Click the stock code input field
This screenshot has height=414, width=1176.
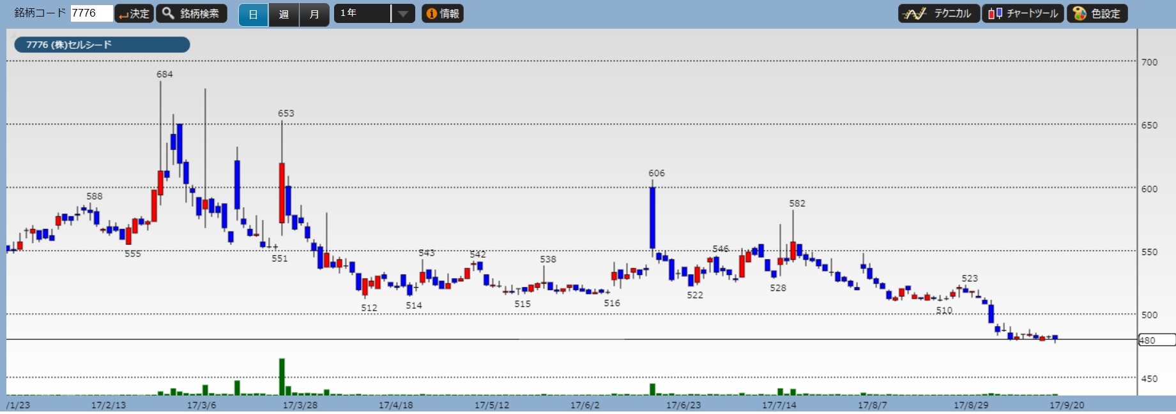coord(91,13)
